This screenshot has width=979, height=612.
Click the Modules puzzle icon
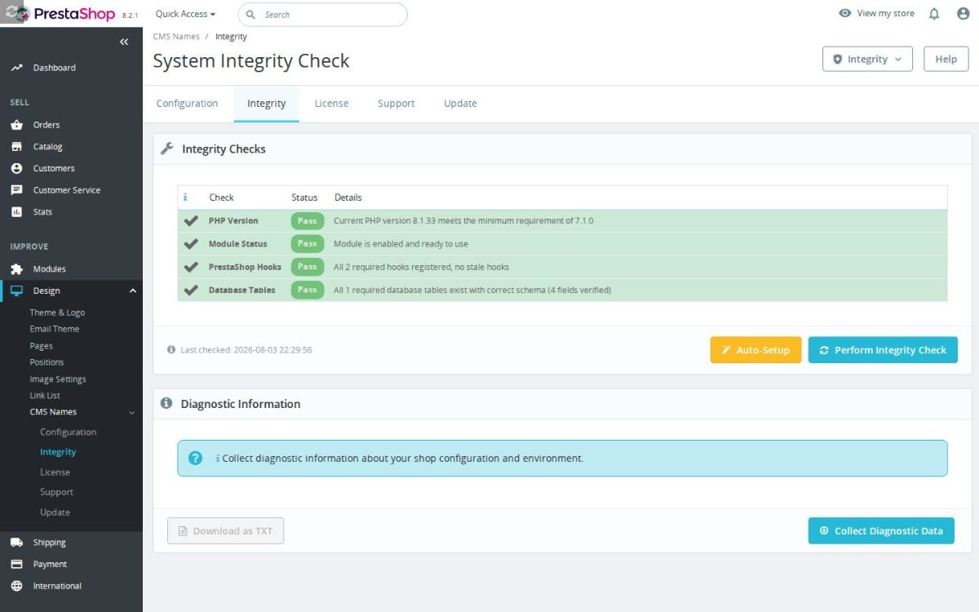[16, 269]
